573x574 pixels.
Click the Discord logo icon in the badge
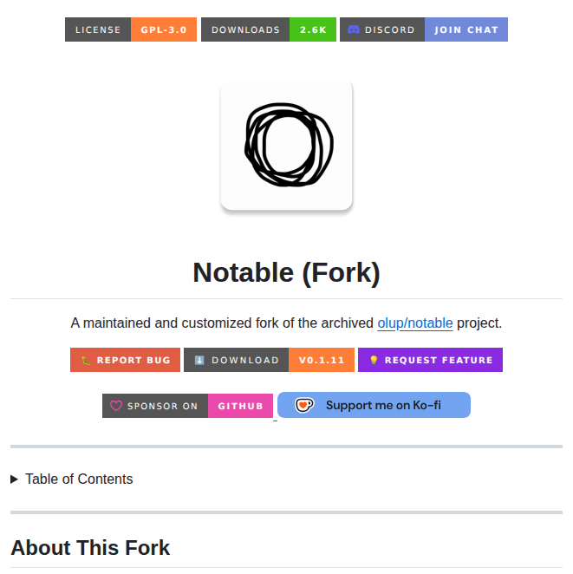(x=354, y=29)
